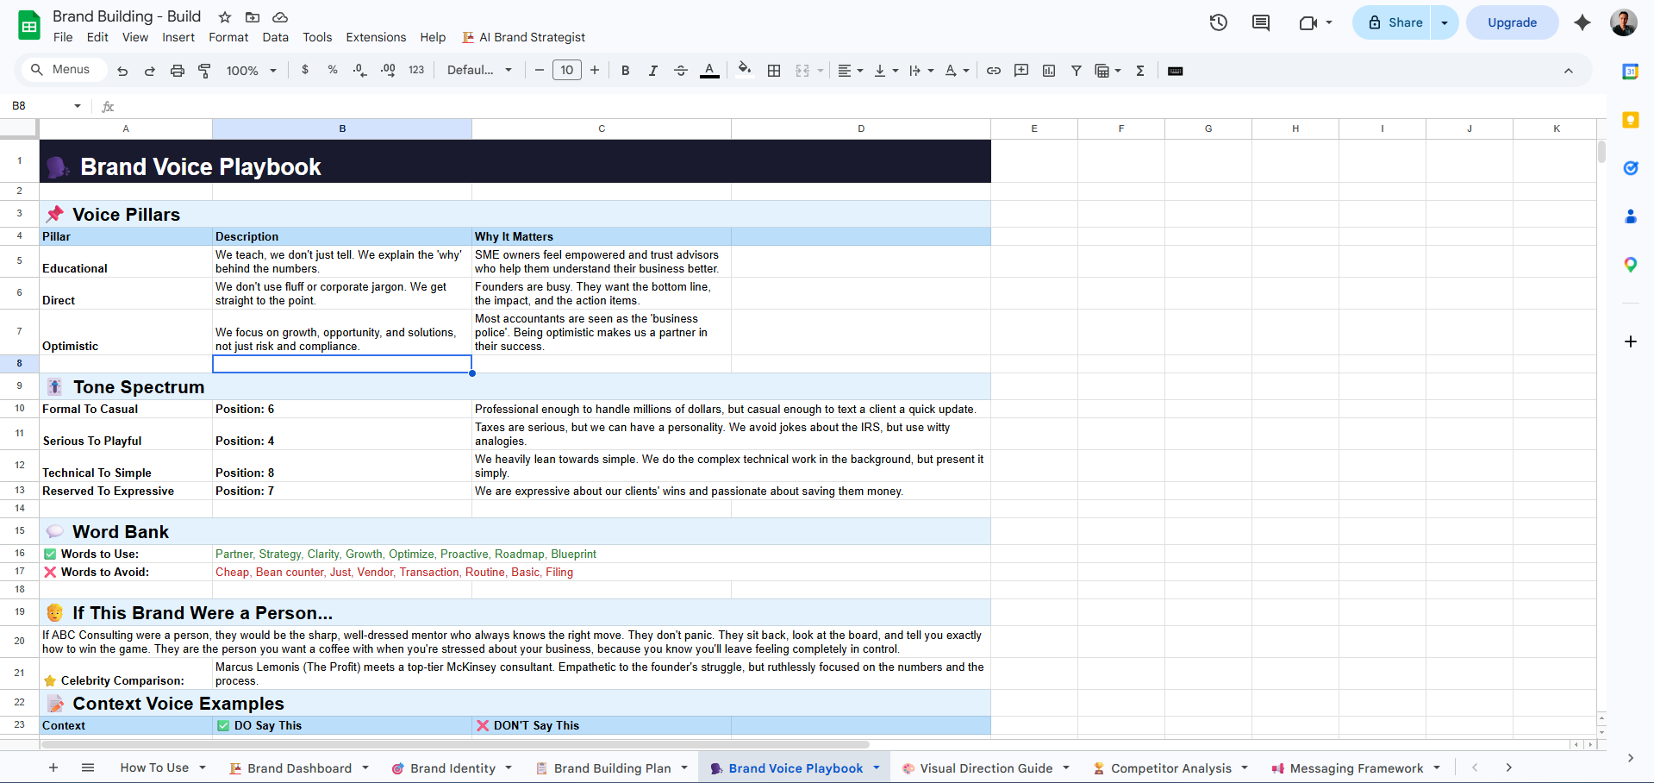Open the Extensions menu
The image size is (1654, 783).
[x=376, y=37]
